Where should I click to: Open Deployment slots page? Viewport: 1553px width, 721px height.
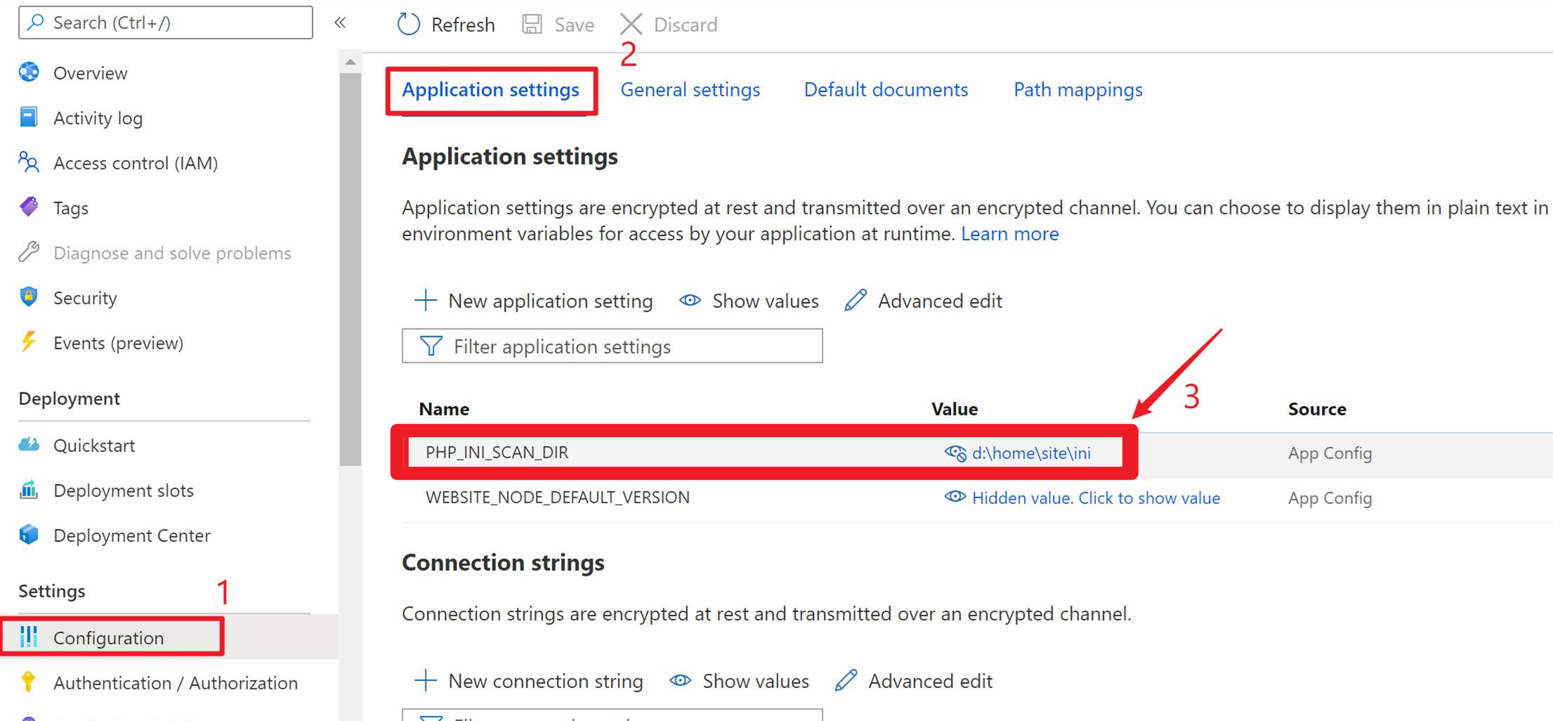click(123, 490)
